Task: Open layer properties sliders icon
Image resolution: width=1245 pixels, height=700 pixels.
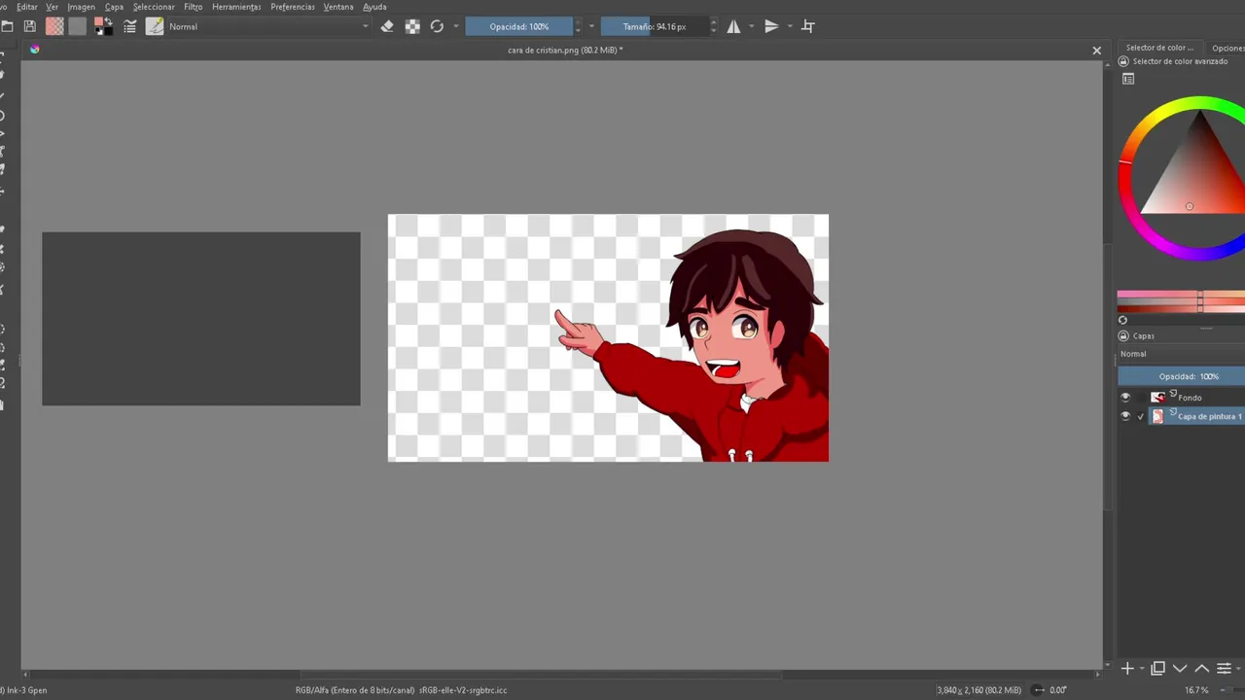Action: [1224, 668]
